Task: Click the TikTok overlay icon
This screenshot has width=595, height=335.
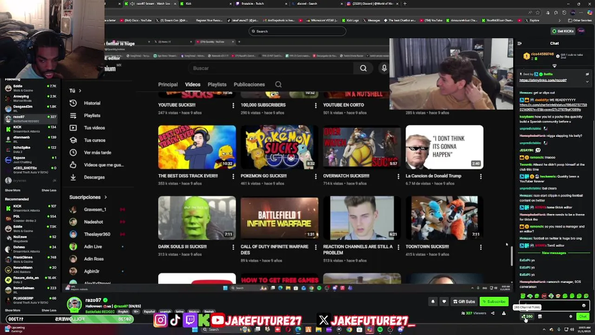Action: 175,320
